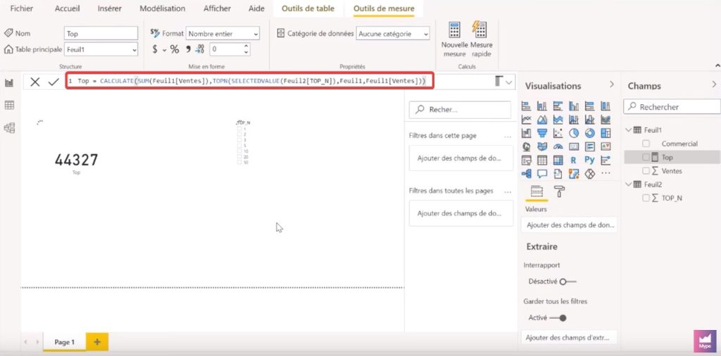Create a Mesure rapide
The image size is (721, 356).
tap(481, 39)
